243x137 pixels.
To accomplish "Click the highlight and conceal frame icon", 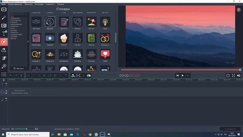I will pyautogui.click(x=78, y=75).
